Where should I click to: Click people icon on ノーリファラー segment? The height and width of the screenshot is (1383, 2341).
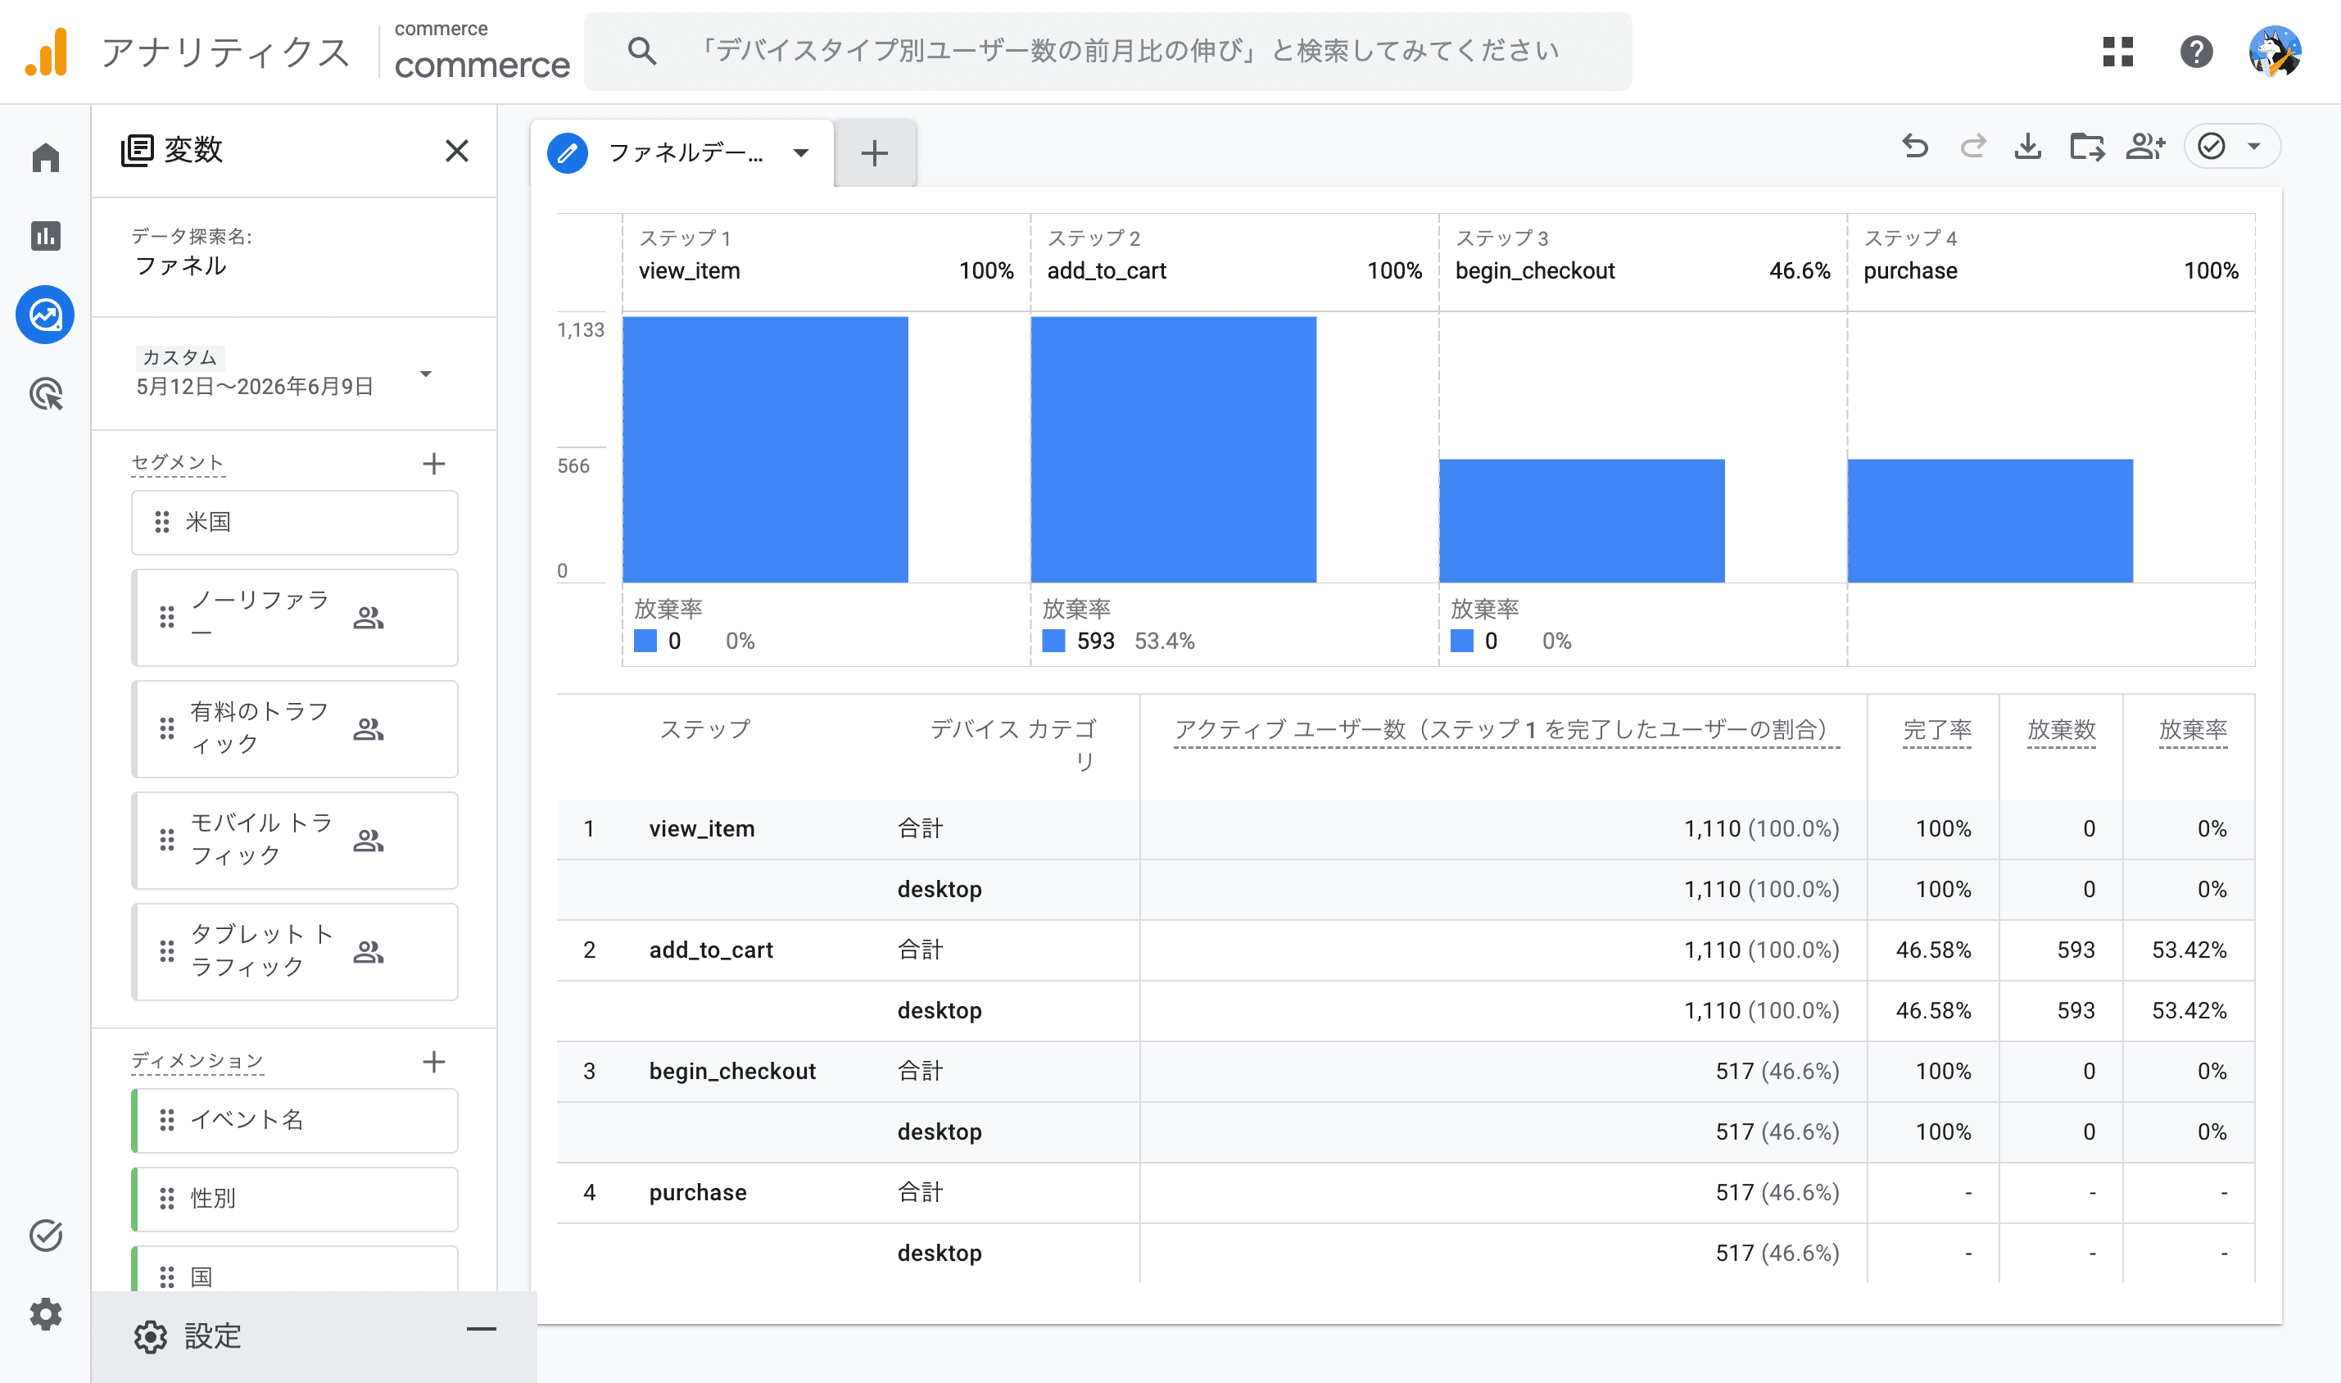point(369,617)
